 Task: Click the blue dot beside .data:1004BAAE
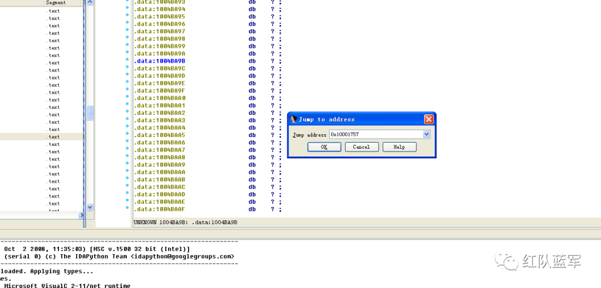(x=127, y=200)
